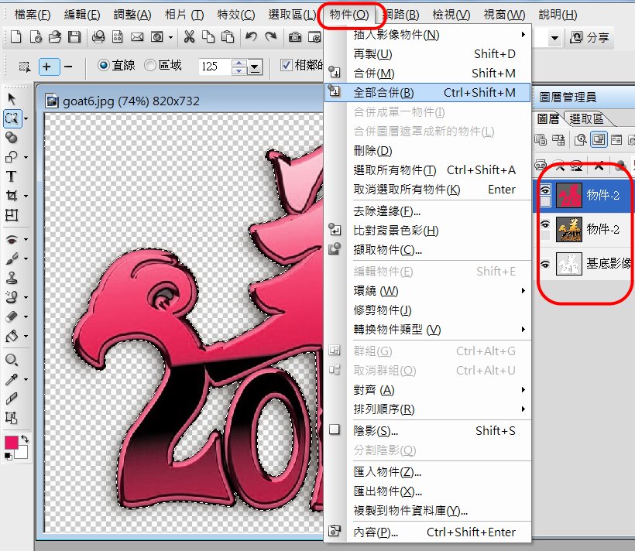Expand the 排列順序 submenu
635x551 pixels.
pyautogui.click(x=523, y=409)
